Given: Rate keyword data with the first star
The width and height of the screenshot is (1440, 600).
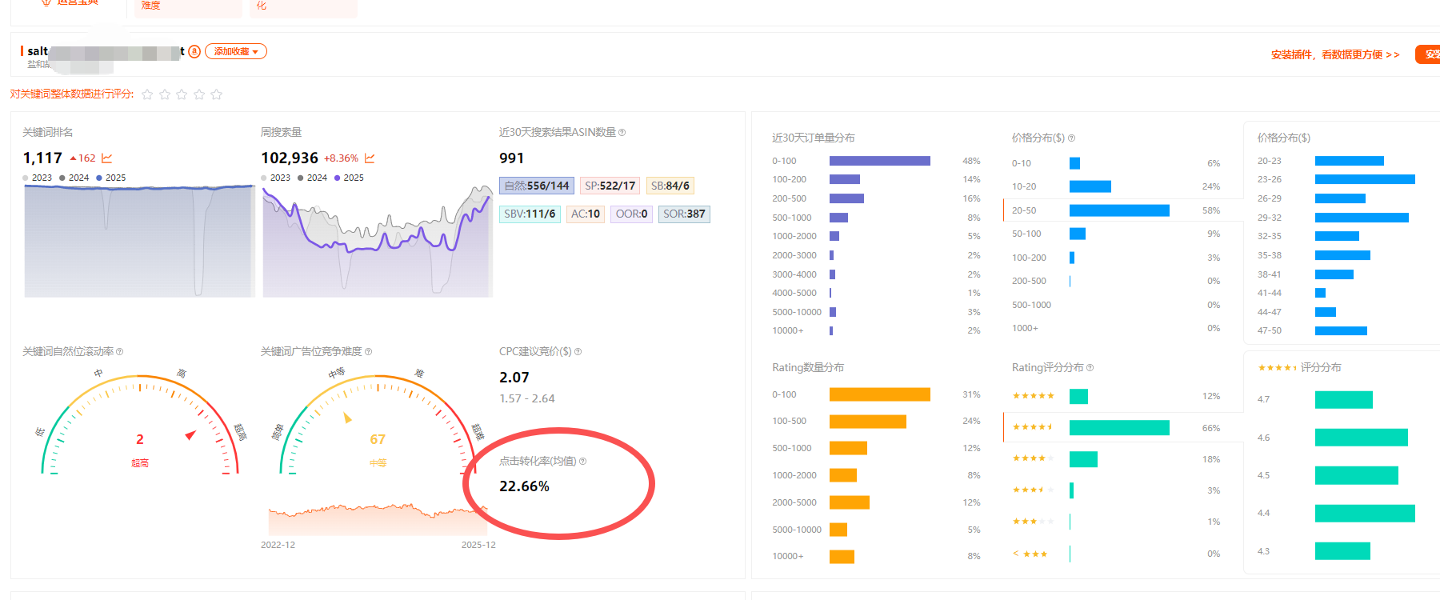Looking at the screenshot, I should pos(147,94).
